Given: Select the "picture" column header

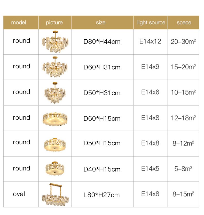Looking at the screenshot, I should tap(54, 23).
